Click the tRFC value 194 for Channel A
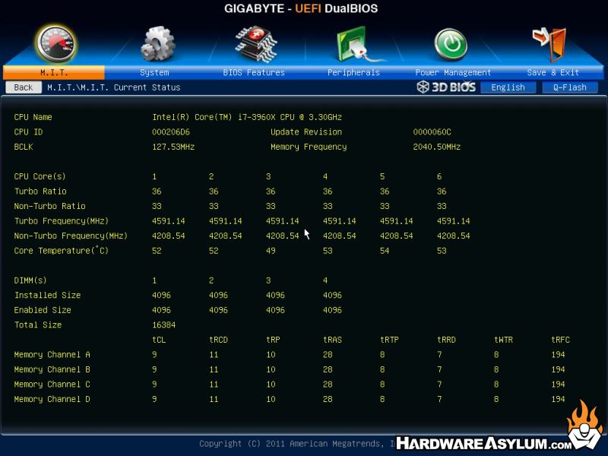Screen dimensions: 608x456 pos(558,355)
